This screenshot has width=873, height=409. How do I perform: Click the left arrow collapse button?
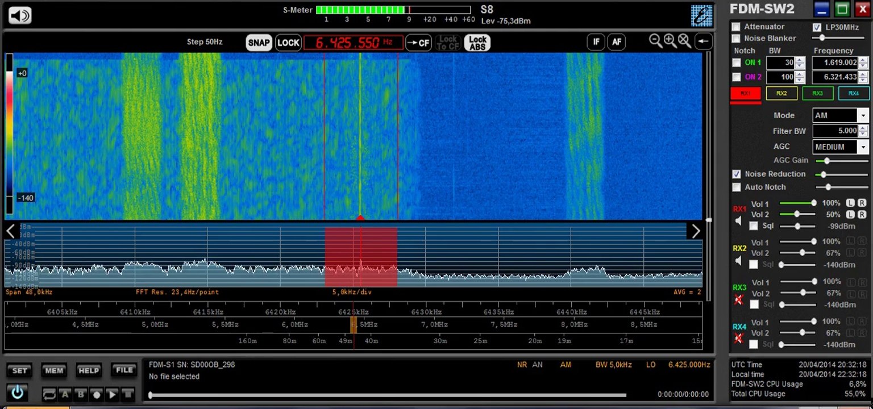[703, 41]
